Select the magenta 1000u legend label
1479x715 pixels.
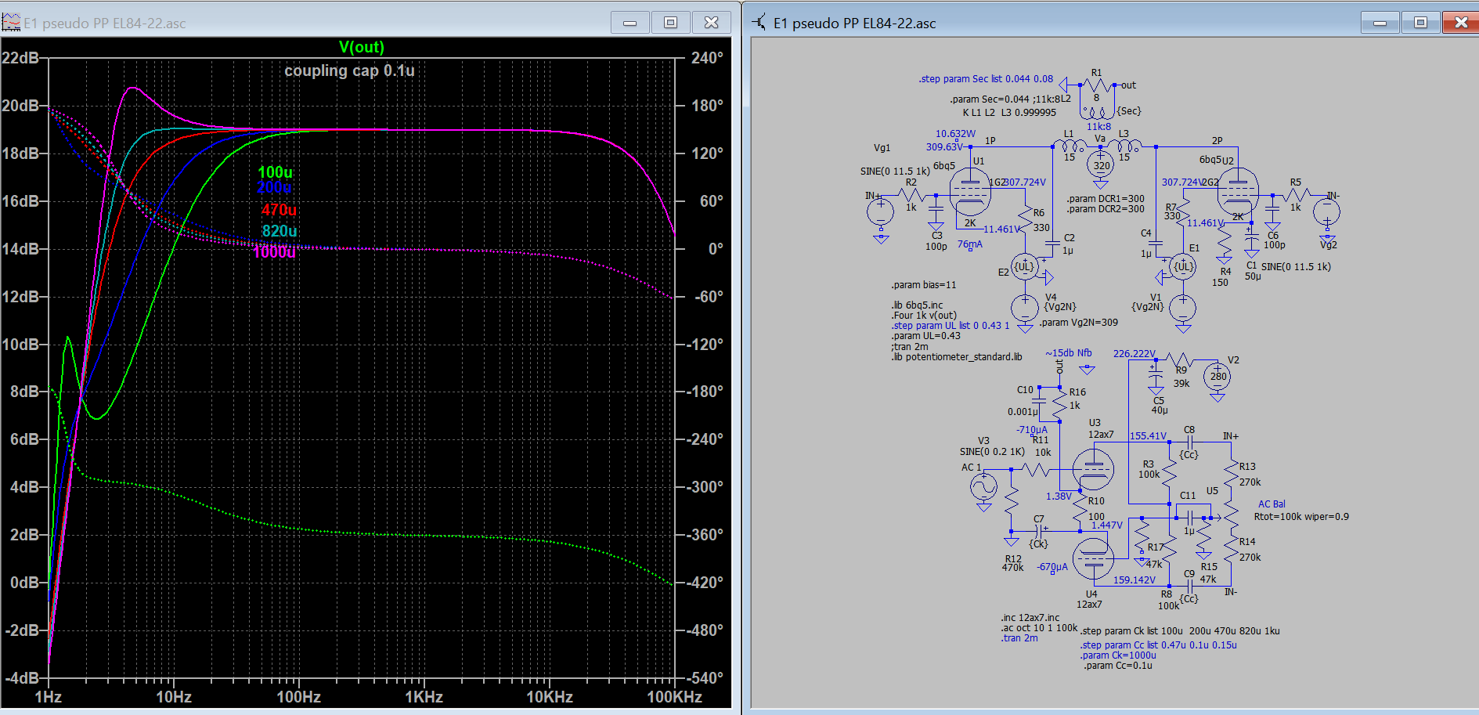click(275, 251)
